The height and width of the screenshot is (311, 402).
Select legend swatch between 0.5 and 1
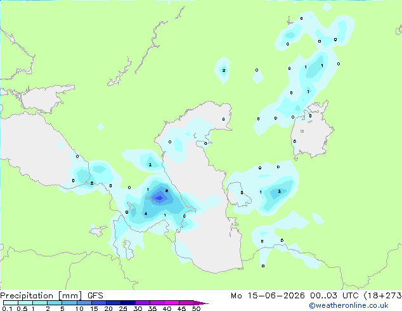click(25, 303)
